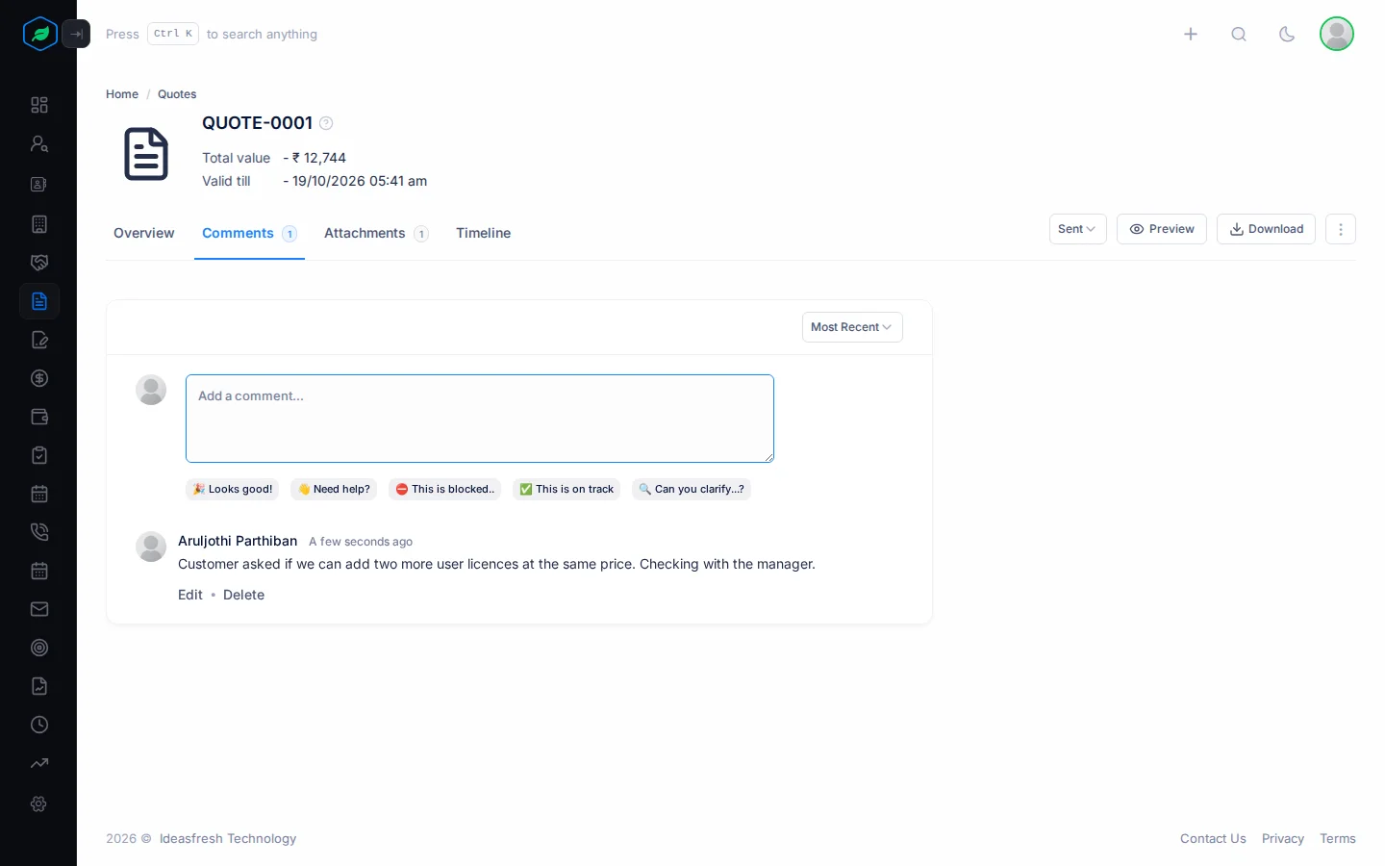Viewport: 1385px width, 866px height.
Task: Open the contact book icon in sidebar
Action: 39,184
